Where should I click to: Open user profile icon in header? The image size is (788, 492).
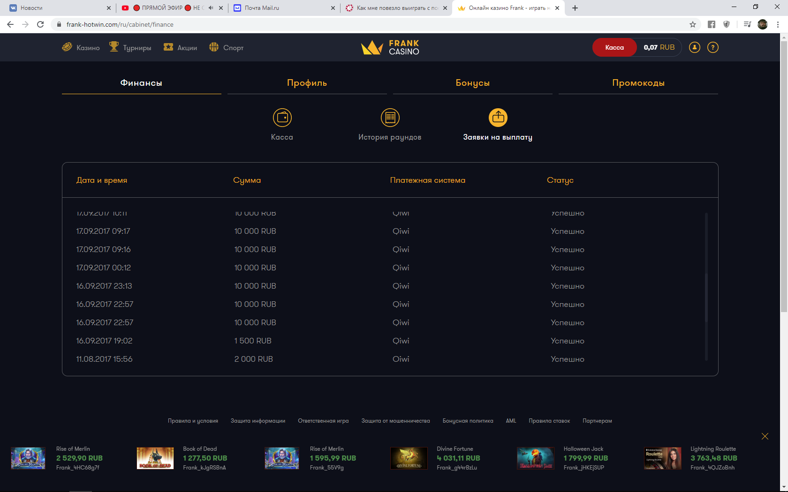click(x=694, y=47)
